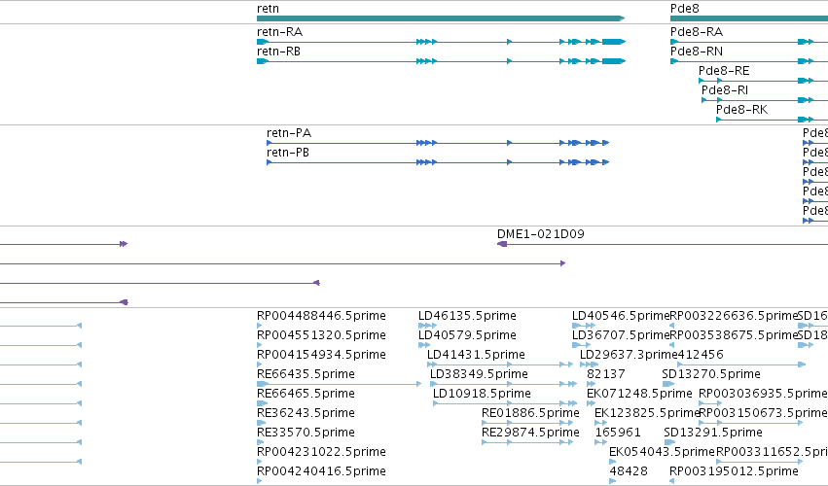This screenshot has height=486, width=828.
Task: Select the RE66435.5prime EST label
Action: tap(306, 374)
